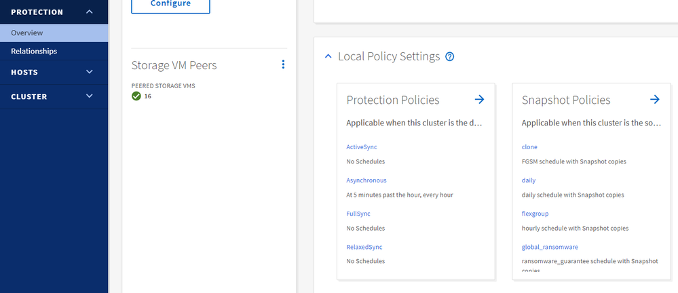Select Overview in the sidebar
678x293 pixels.
click(x=27, y=33)
